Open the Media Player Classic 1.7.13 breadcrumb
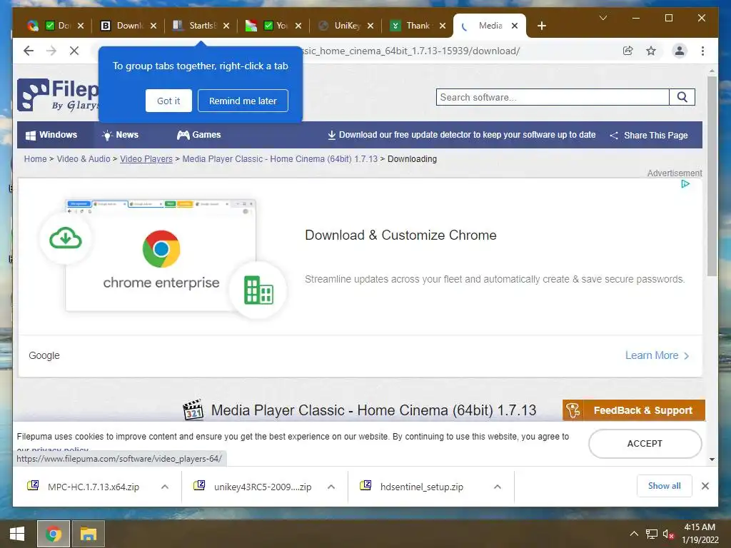Viewport: 731px width, 548px height. [x=280, y=159]
